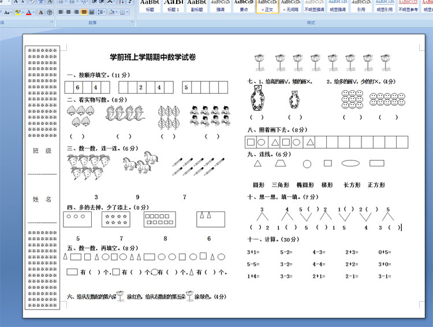Center the paragraph text

coord(69,12)
